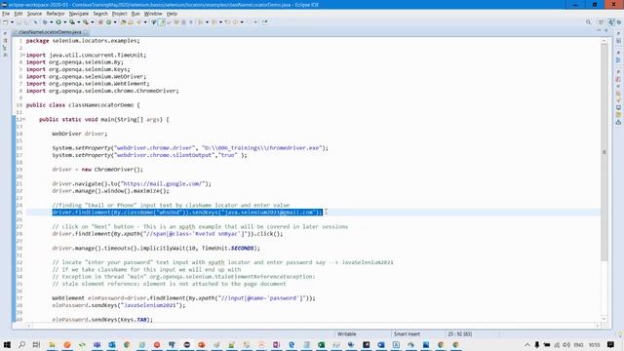
Task: Click the Pin Editor toolbar icon
Action: point(264,21)
